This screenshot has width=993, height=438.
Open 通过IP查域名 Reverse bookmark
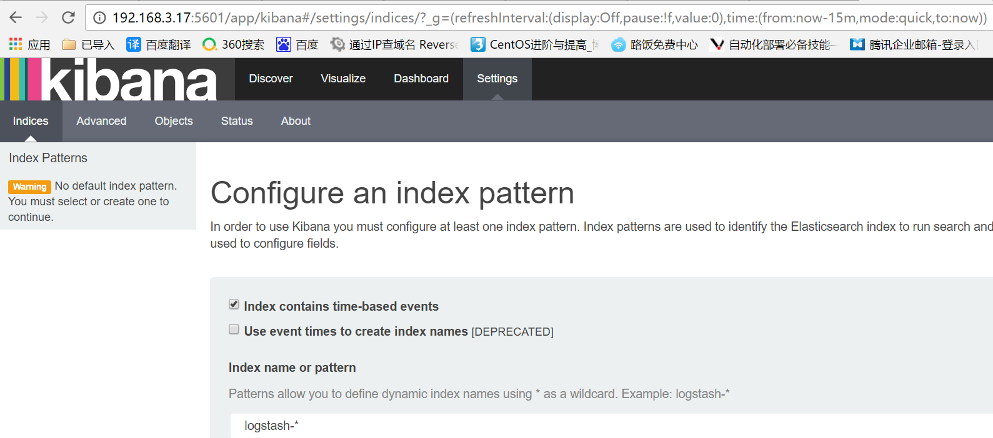tap(394, 44)
